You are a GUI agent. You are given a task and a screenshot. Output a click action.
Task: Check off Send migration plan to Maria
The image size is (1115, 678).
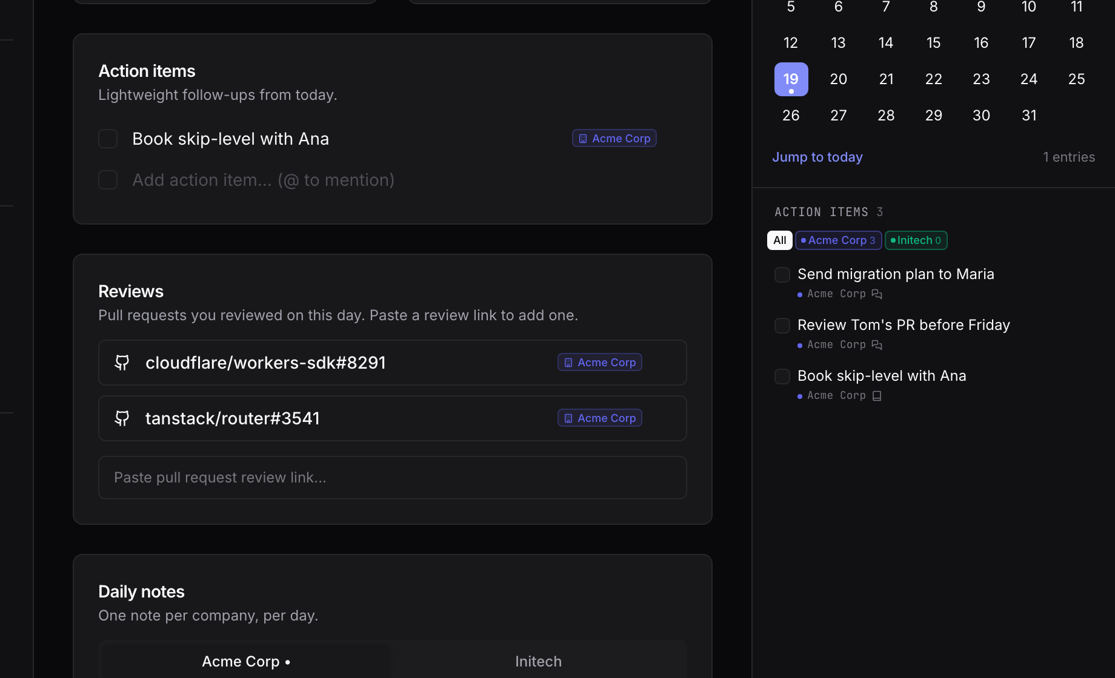[x=782, y=275]
